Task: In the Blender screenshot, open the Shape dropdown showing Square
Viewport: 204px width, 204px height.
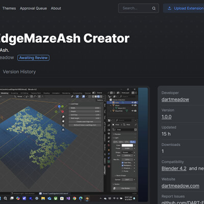Action: tap(127, 152)
